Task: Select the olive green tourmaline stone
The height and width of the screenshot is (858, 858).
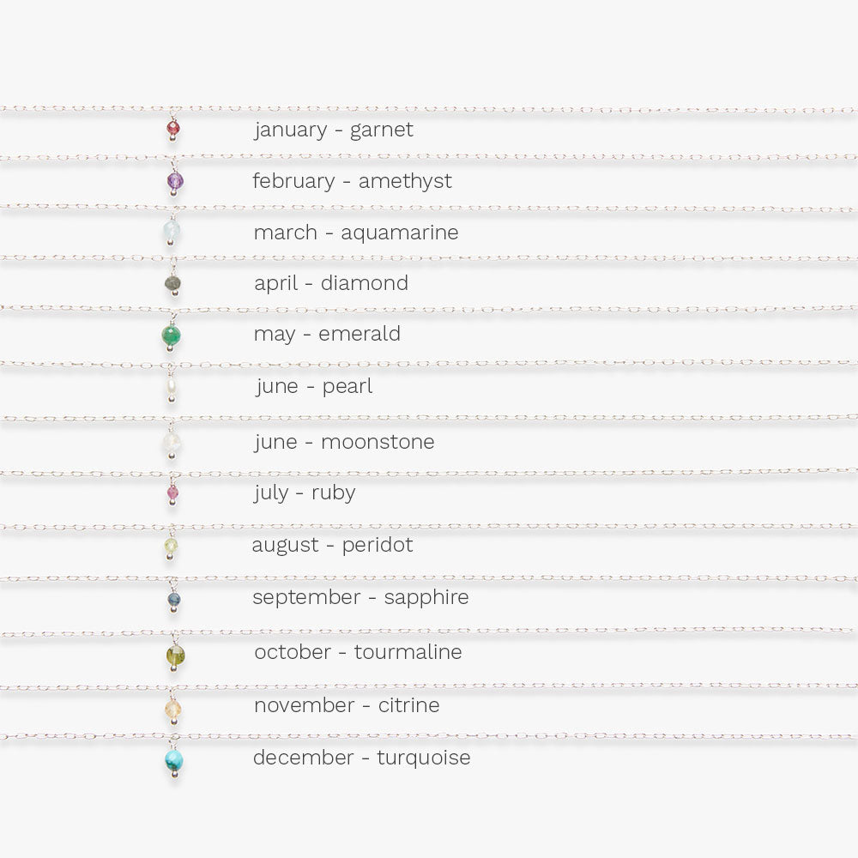Action: (x=175, y=656)
